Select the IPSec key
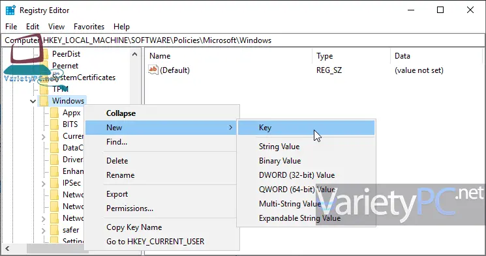This screenshot has height=256, width=486. pyautogui.click(x=72, y=183)
